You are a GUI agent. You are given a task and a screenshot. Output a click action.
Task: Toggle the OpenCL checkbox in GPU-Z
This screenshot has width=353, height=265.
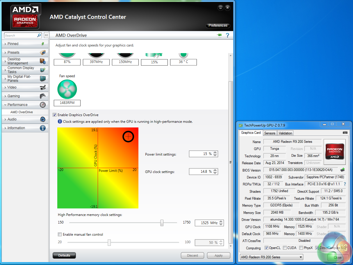coord(266,248)
